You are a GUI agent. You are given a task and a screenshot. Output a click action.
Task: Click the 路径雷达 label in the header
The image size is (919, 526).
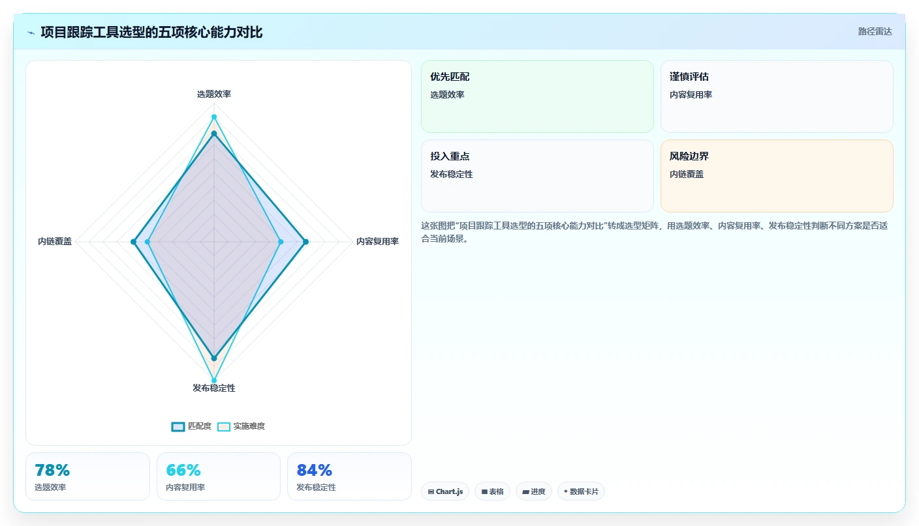click(875, 31)
